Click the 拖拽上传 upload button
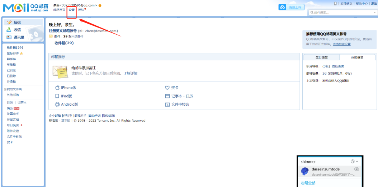The width and height of the screenshot is (378, 187). 292,7
